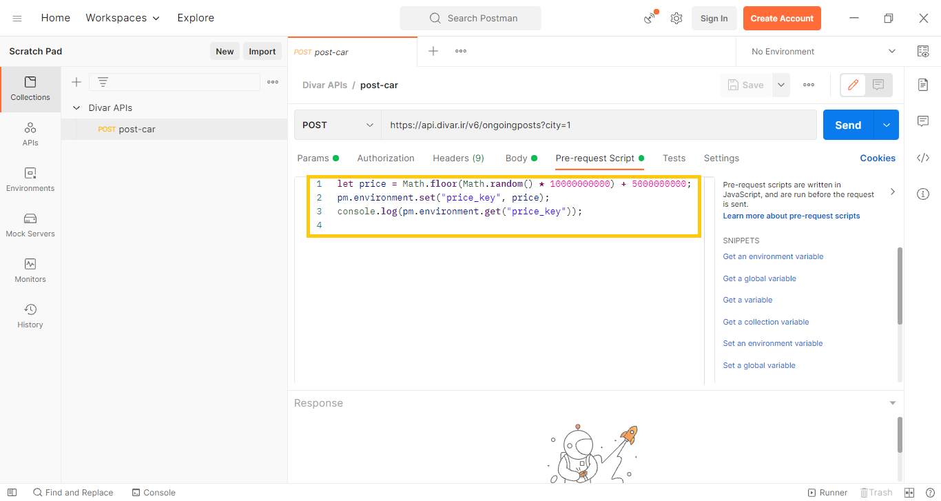Click the Sign In button

point(714,19)
